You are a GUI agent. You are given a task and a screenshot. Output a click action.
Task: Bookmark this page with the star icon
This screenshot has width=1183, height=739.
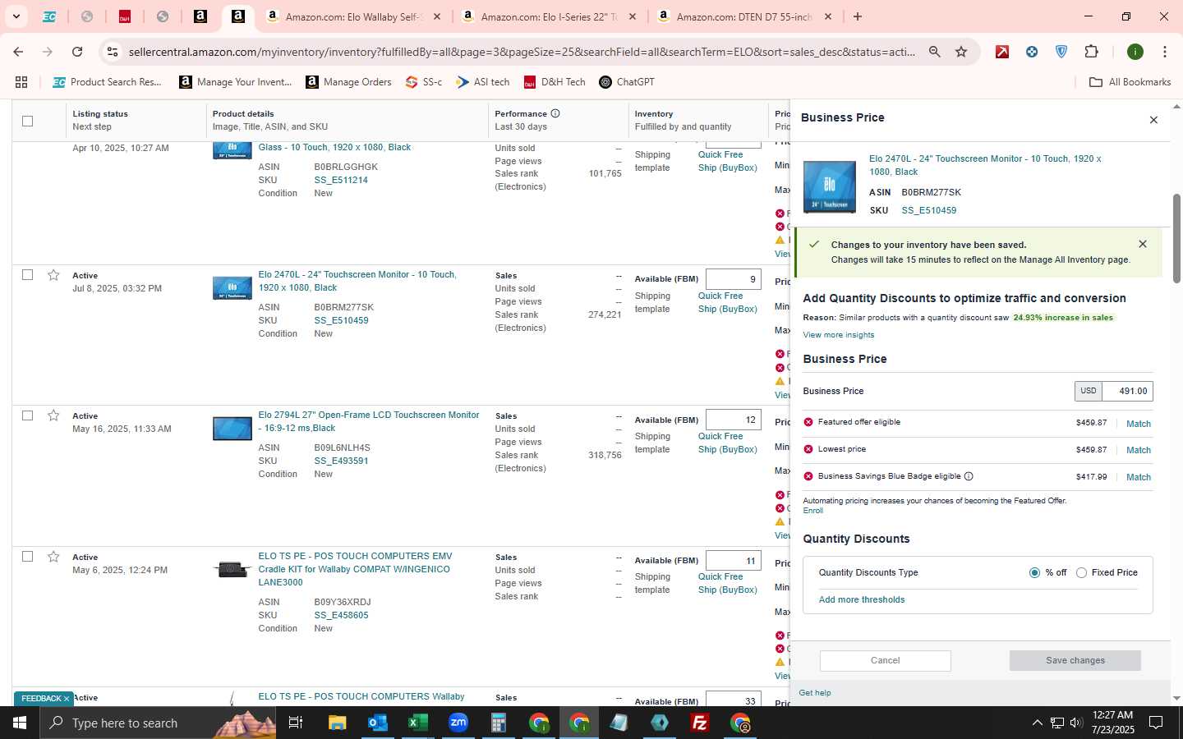coord(961,52)
